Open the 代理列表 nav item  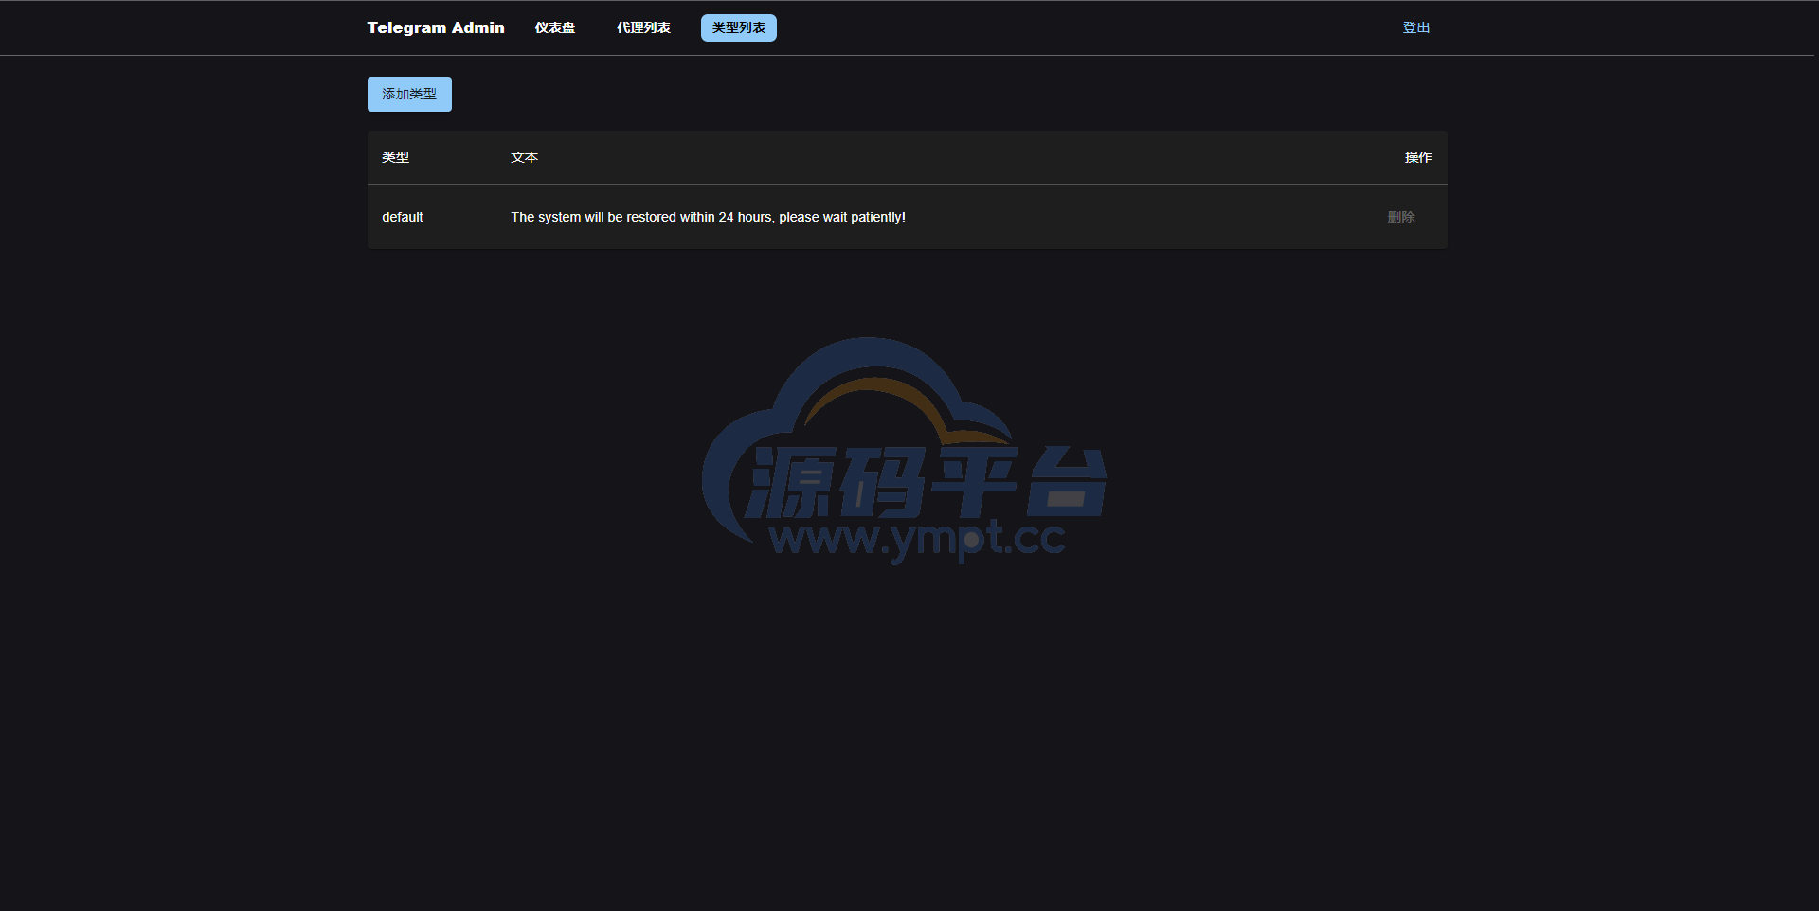point(643,27)
